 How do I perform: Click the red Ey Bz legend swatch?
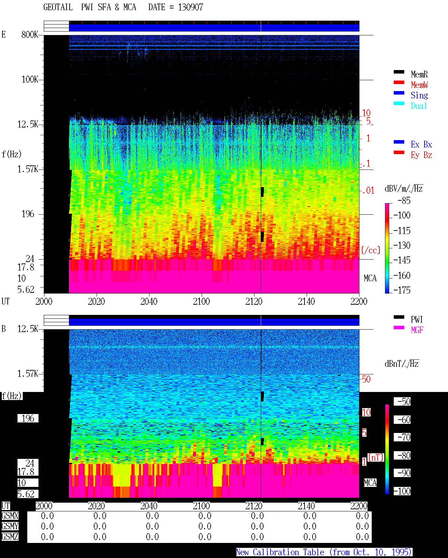coord(399,152)
